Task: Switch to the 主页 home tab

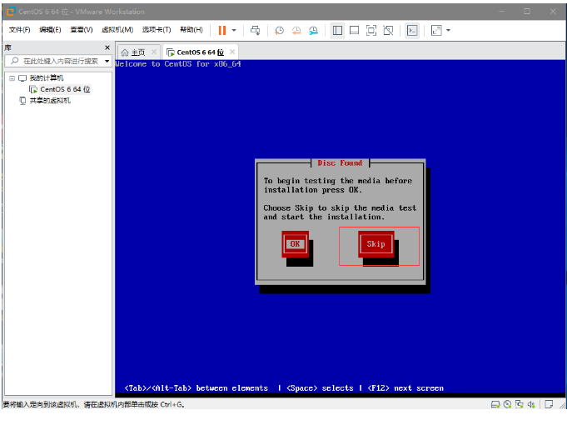Action: [133, 52]
